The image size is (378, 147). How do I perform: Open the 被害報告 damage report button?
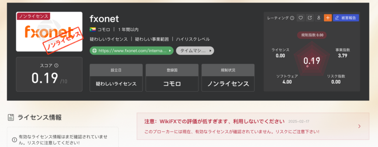pos(346,18)
